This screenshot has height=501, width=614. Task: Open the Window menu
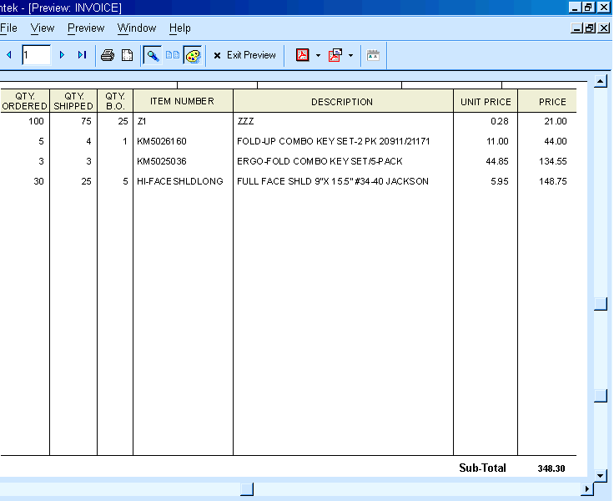[137, 28]
